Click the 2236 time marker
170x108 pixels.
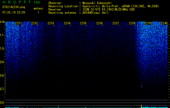point(99,23)
